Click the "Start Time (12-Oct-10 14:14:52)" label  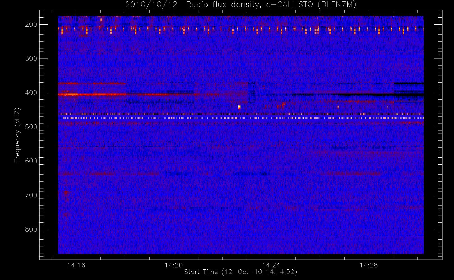(x=240, y=272)
